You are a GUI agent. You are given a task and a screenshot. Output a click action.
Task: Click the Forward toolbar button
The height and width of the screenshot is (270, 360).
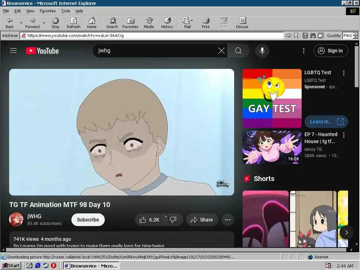[x=32, y=23]
